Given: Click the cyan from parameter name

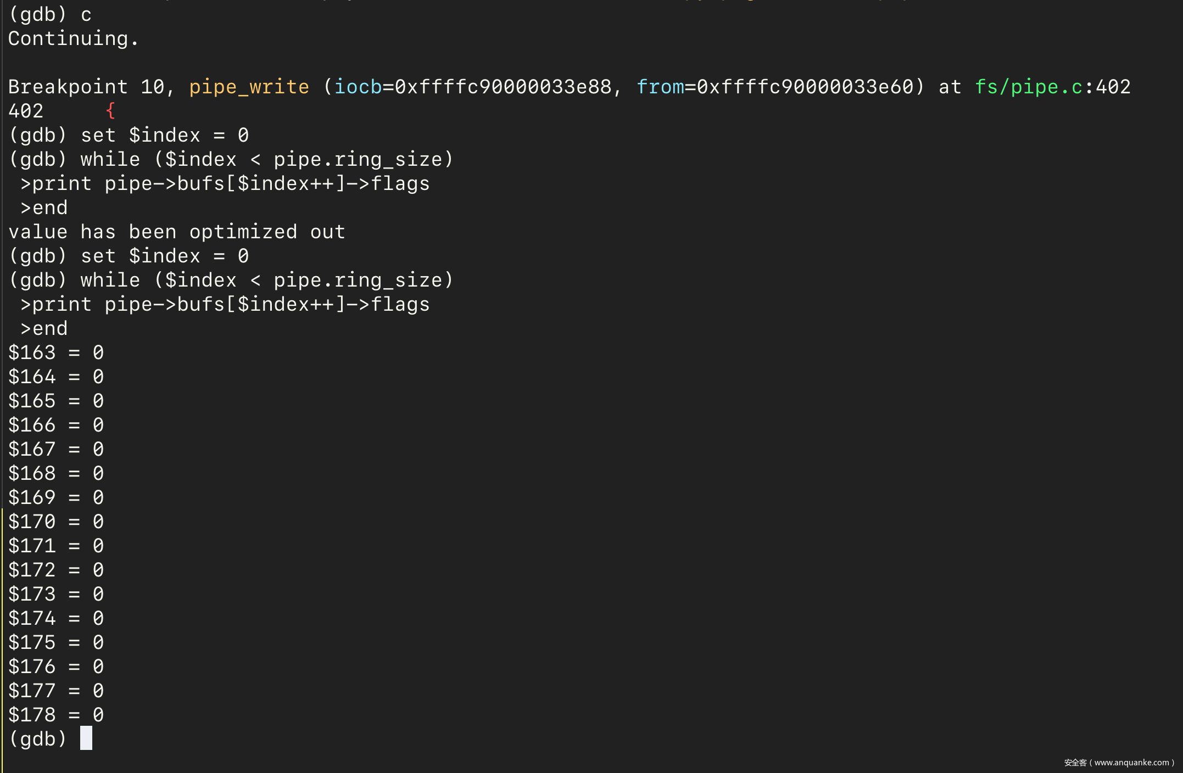Looking at the screenshot, I should 660,87.
